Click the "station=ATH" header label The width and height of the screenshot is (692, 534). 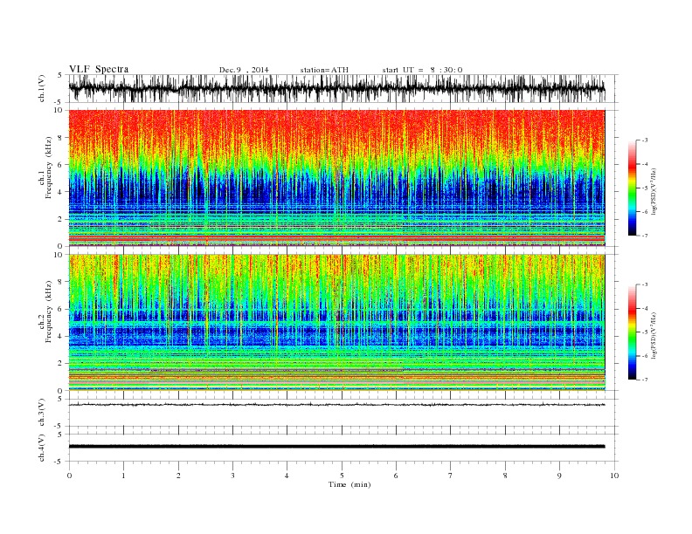[324, 70]
